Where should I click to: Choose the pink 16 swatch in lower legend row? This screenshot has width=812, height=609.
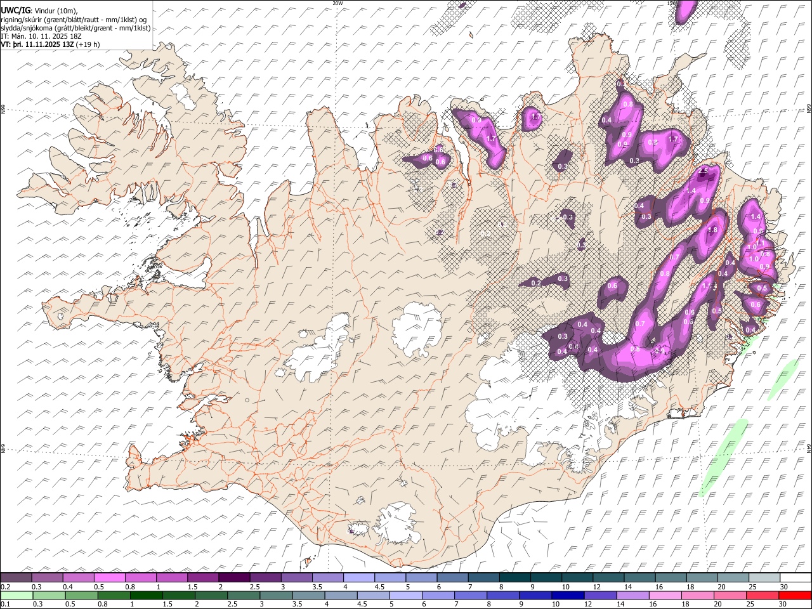[665, 595]
